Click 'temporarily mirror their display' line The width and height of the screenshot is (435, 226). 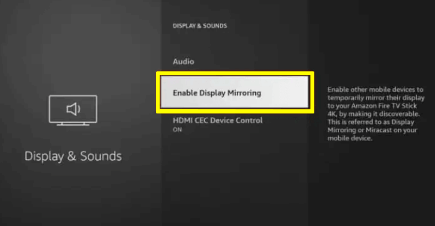376,98
